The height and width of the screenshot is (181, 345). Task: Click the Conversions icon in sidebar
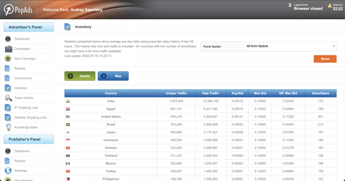click(7, 78)
